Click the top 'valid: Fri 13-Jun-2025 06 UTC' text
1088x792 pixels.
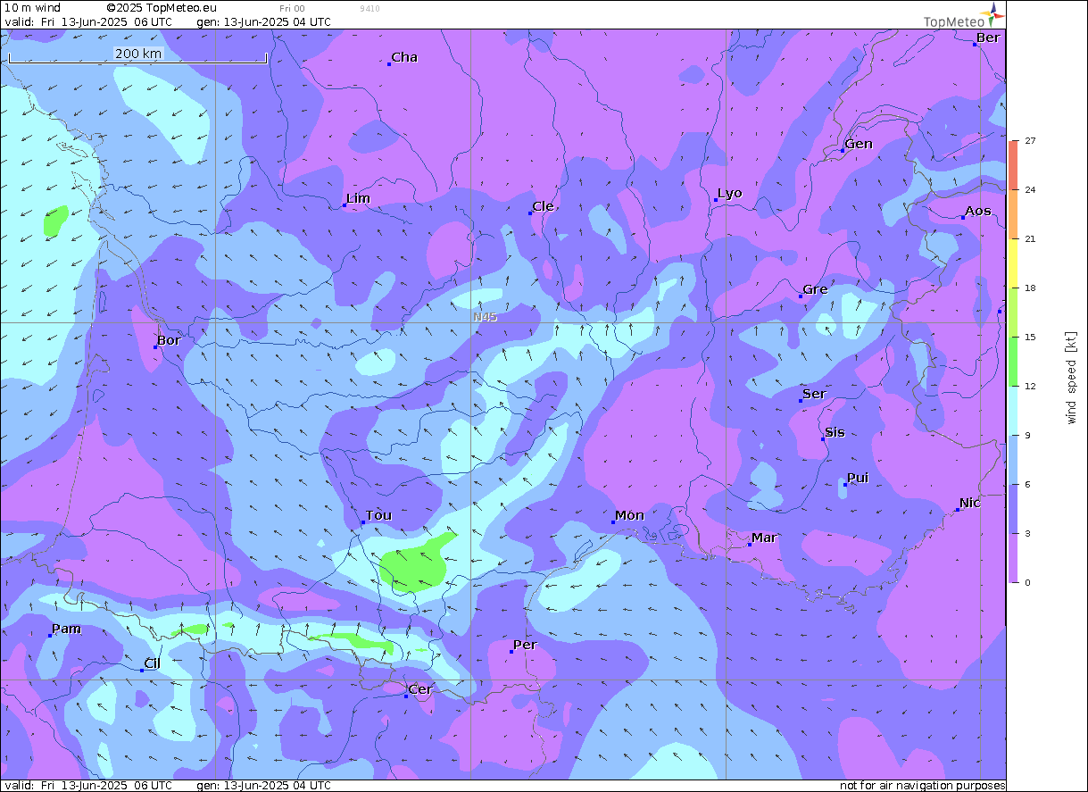click(88, 21)
